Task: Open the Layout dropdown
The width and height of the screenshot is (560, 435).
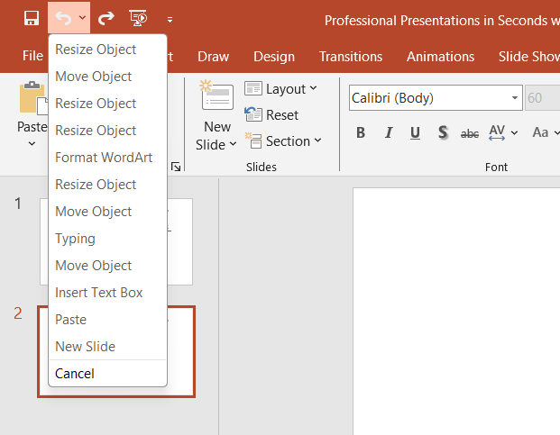Action: (x=281, y=88)
